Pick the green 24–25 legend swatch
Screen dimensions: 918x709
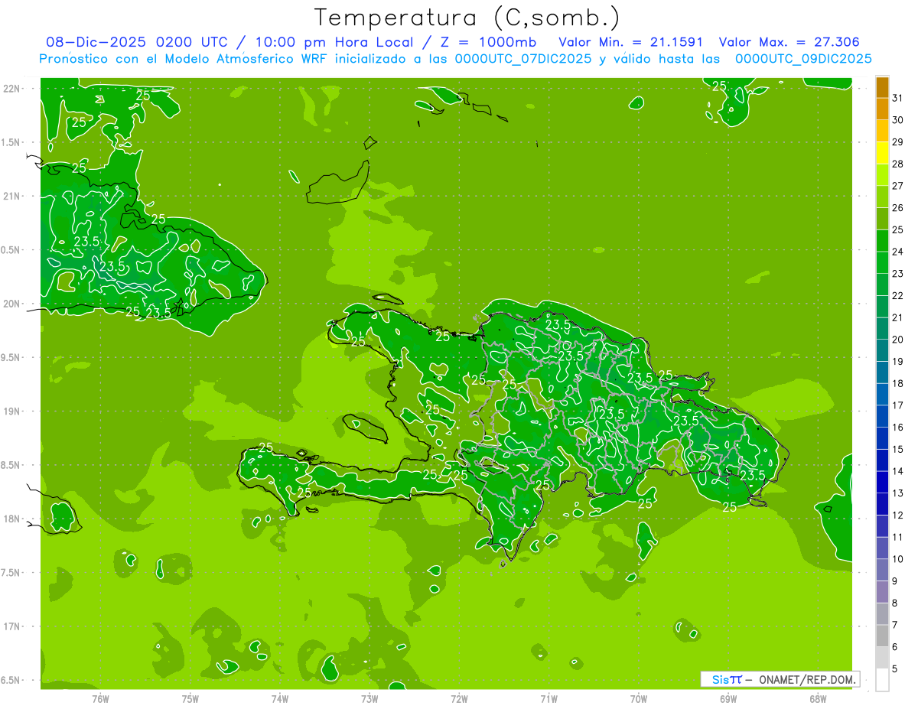click(x=882, y=241)
